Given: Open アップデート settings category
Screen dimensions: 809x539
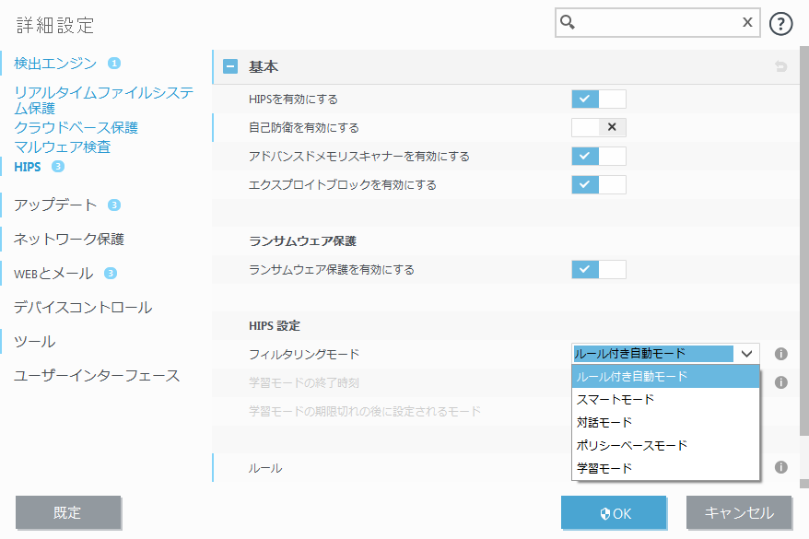Looking at the screenshot, I should click(x=53, y=205).
